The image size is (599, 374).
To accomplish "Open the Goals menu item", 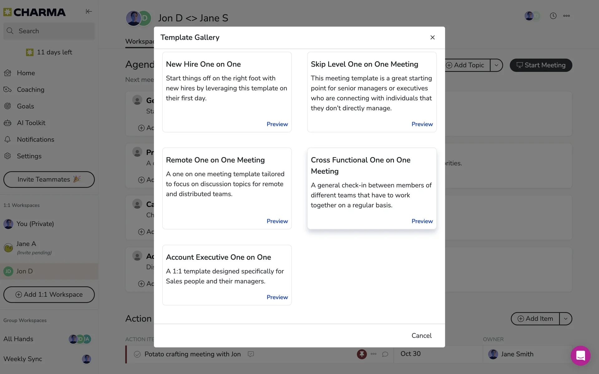I will point(25,106).
